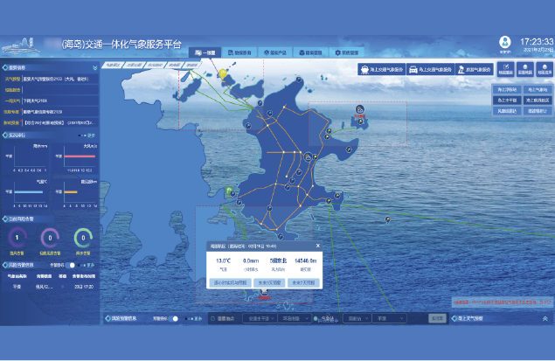Click the diamond icon beside the risk warning header at bottom
Image resolution: width=555 pixels, height=361 pixels.
pyautogui.click(x=108, y=318)
